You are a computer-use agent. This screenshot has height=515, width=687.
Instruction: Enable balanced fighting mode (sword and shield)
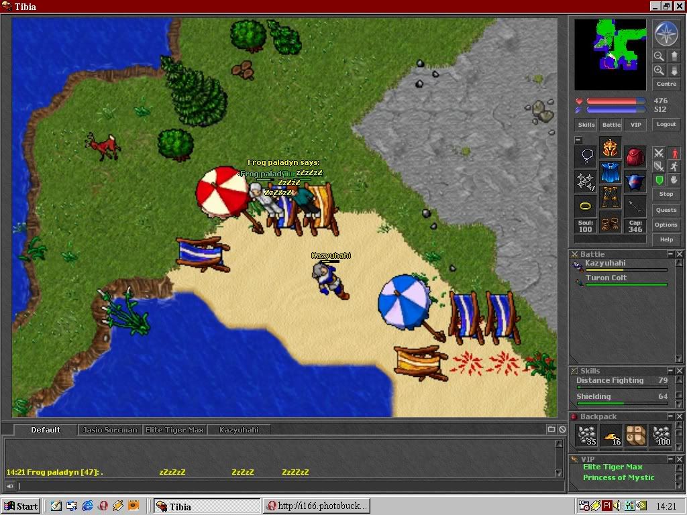click(x=659, y=166)
